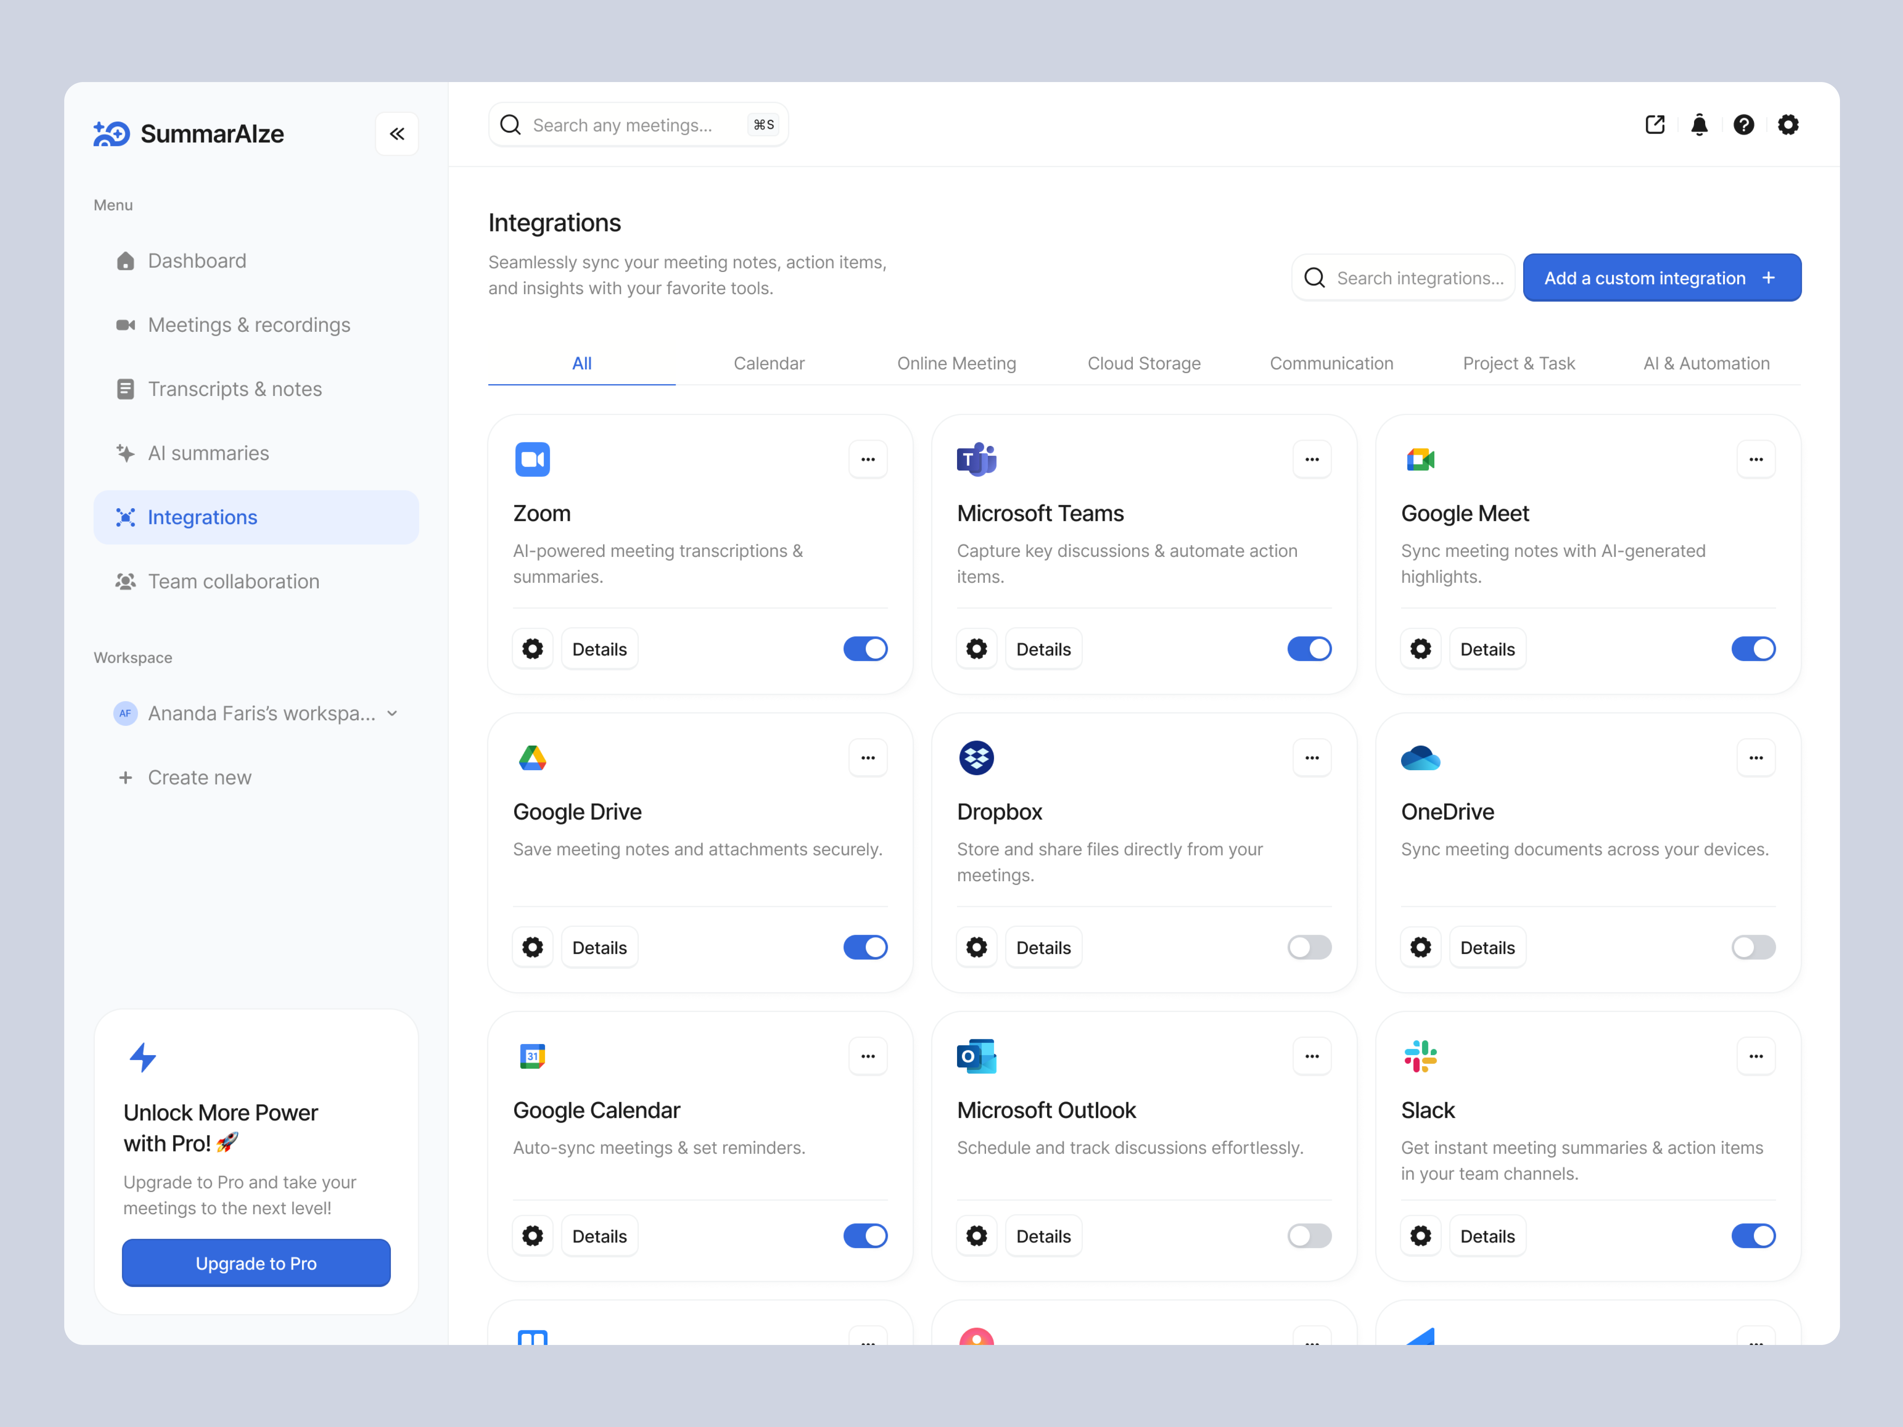Open the AI & Automation tab
The image size is (1903, 1427).
pos(1706,363)
